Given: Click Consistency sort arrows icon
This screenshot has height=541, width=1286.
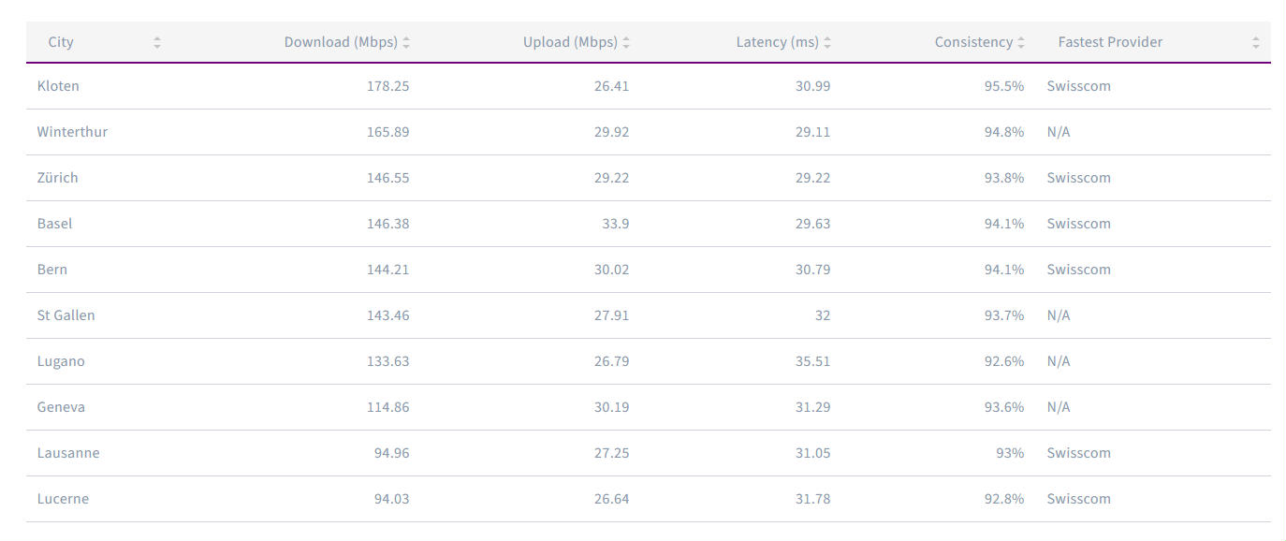Looking at the screenshot, I should click(1021, 42).
